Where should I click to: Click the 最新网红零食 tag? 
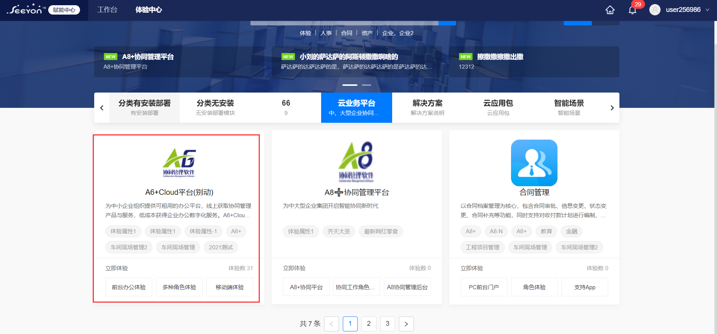[381, 231]
